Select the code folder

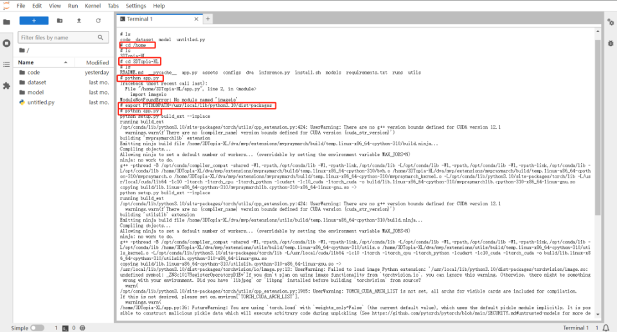[63, 73]
